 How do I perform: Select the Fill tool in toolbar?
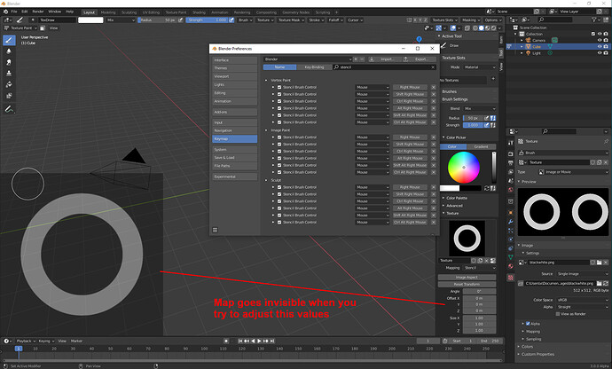[9, 84]
